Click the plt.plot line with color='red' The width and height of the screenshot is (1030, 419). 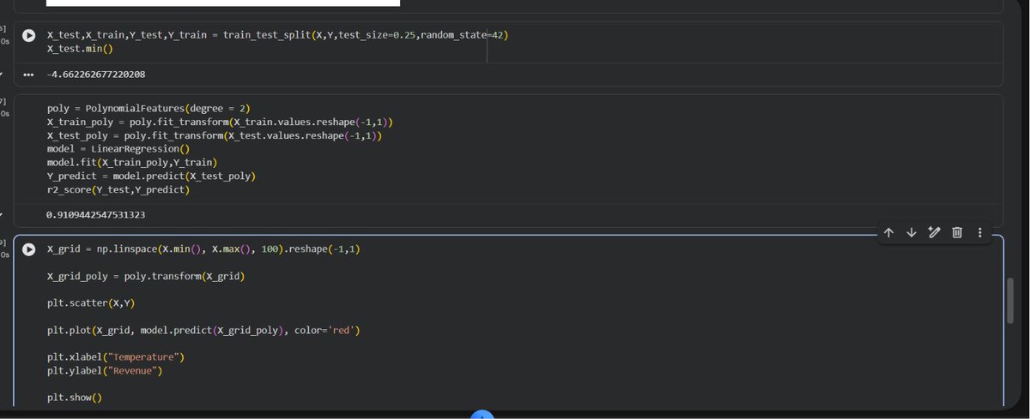coord(203,330)
